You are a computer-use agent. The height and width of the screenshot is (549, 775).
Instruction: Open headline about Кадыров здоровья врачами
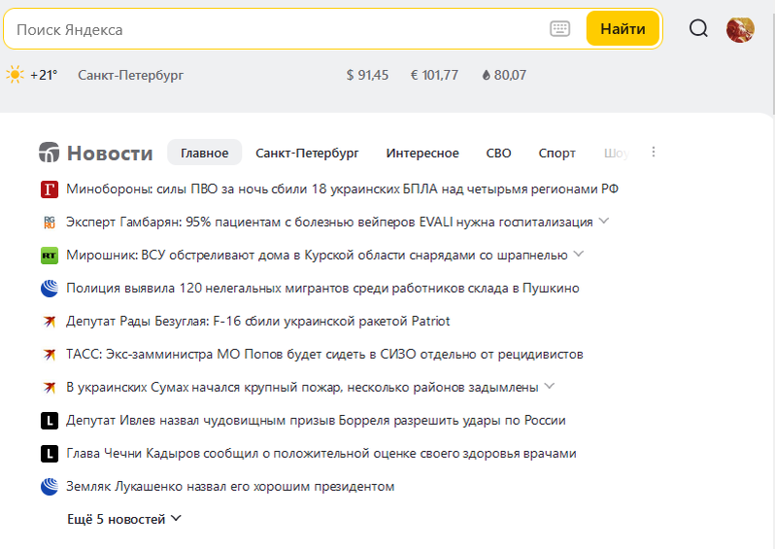[321, 454]
